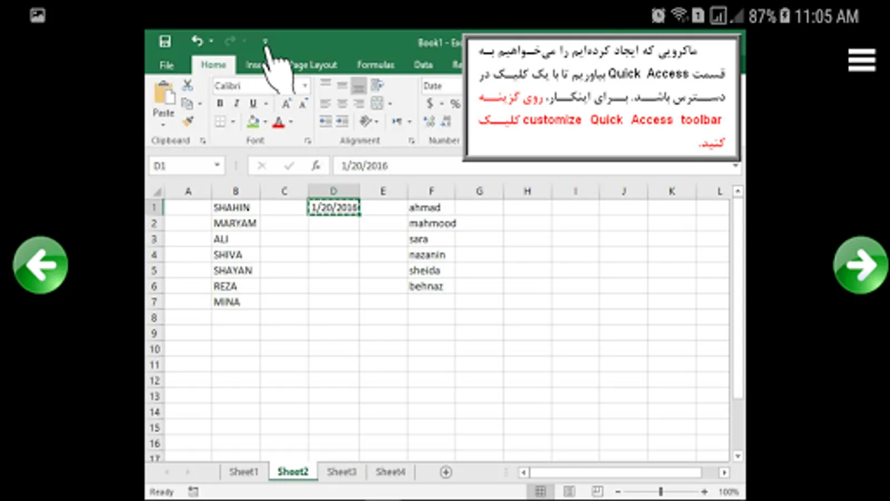This screenshot has width=890, height=501.
Task: Expand the fill color dropdown arrow
Action: tap(265, 122)
